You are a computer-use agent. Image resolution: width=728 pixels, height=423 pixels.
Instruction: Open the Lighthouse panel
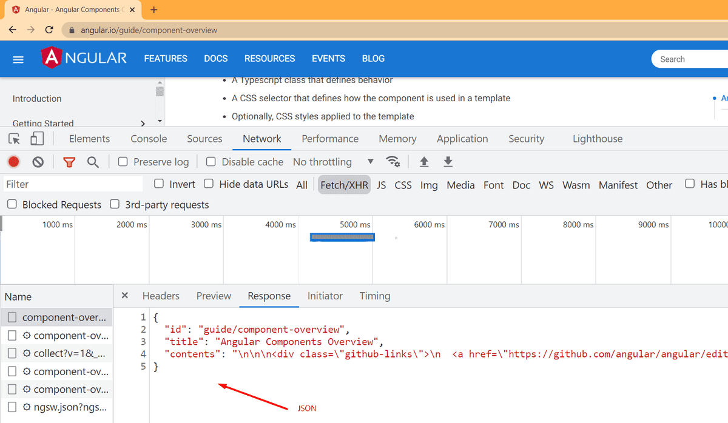click(597, 138)
